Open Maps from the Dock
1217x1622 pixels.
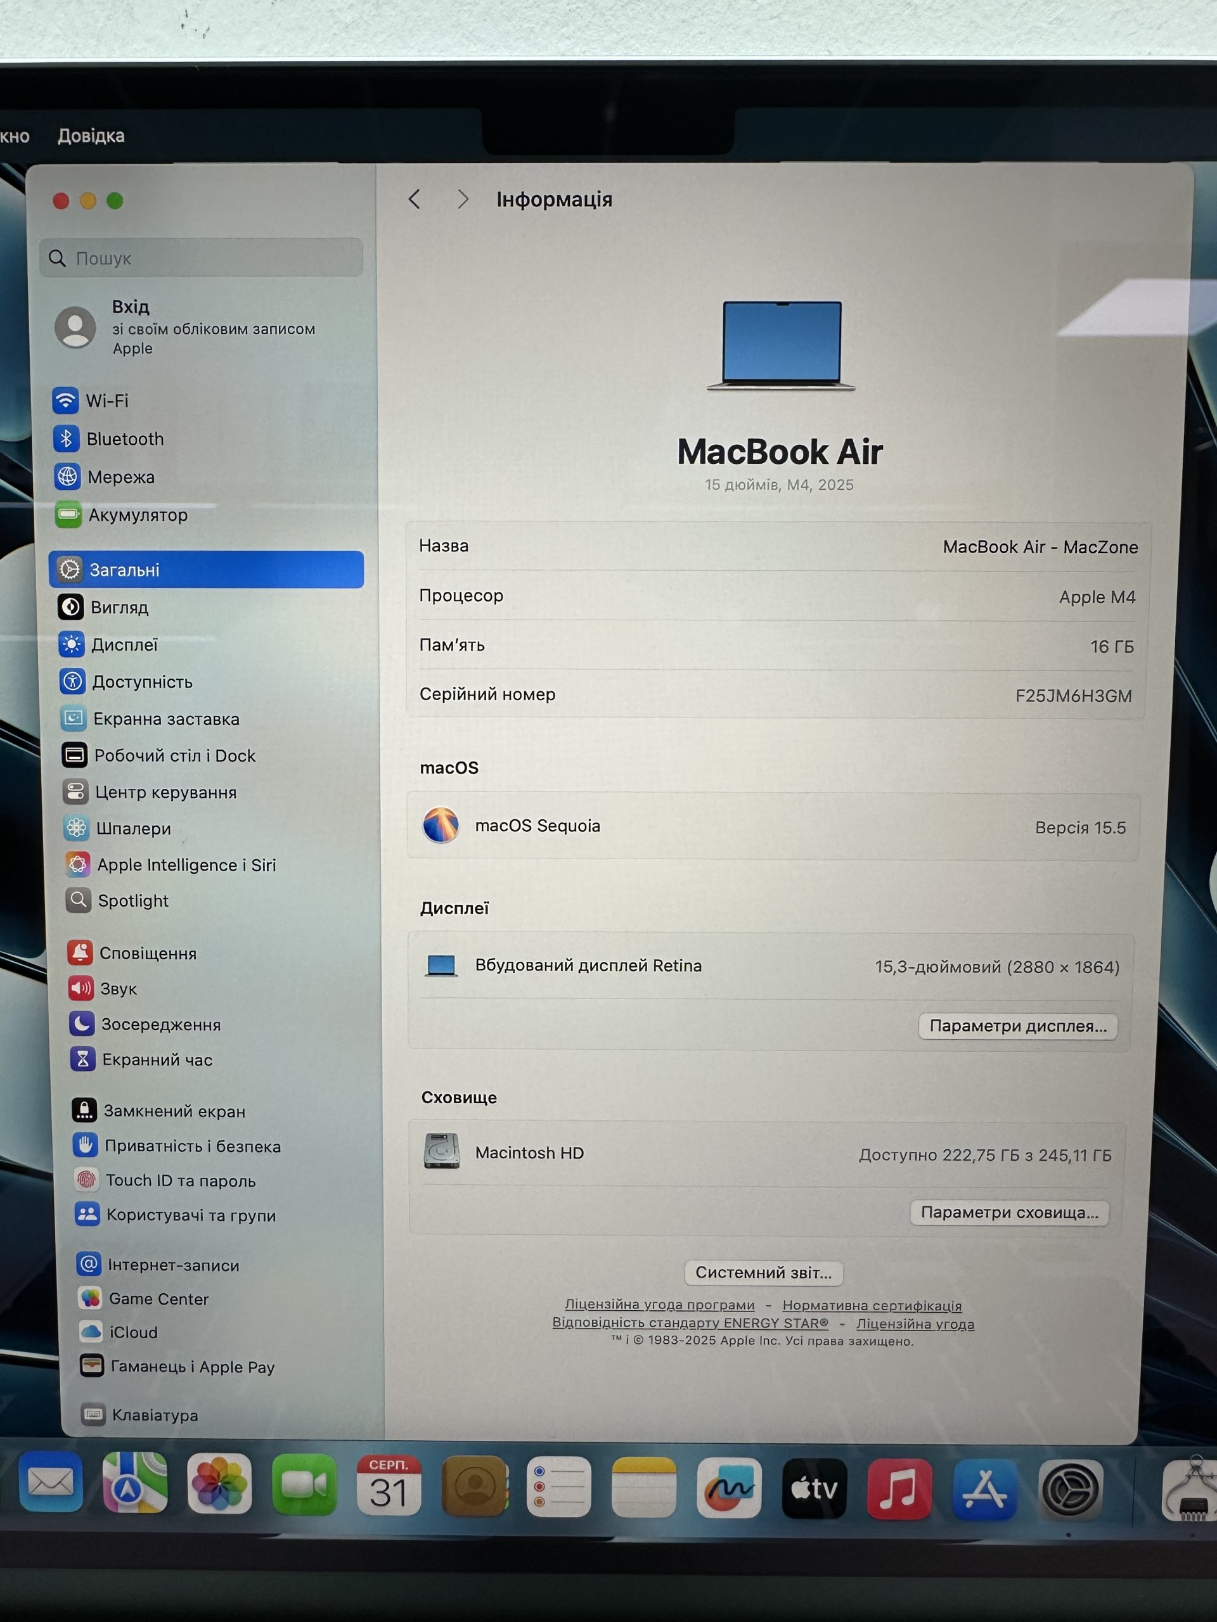(x=135, y=1483)
